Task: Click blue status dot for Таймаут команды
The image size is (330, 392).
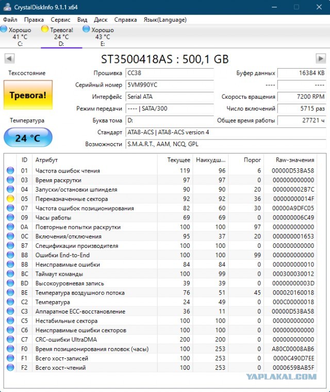Action: pyautogui.click(x=10, y=274)
